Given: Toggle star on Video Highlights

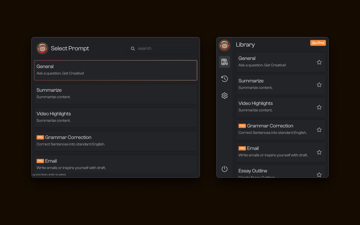Looking at the screenshot, I should click(319, 107).
